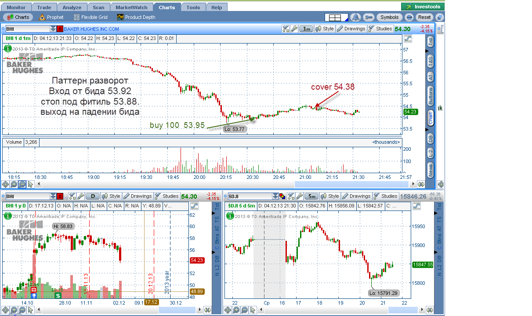Expand symbol dropdown of daily BHI chart
This screenshot has width=532, height=316.
[53, 196]
